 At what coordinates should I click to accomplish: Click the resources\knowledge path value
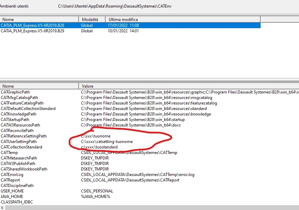point(146,114)
